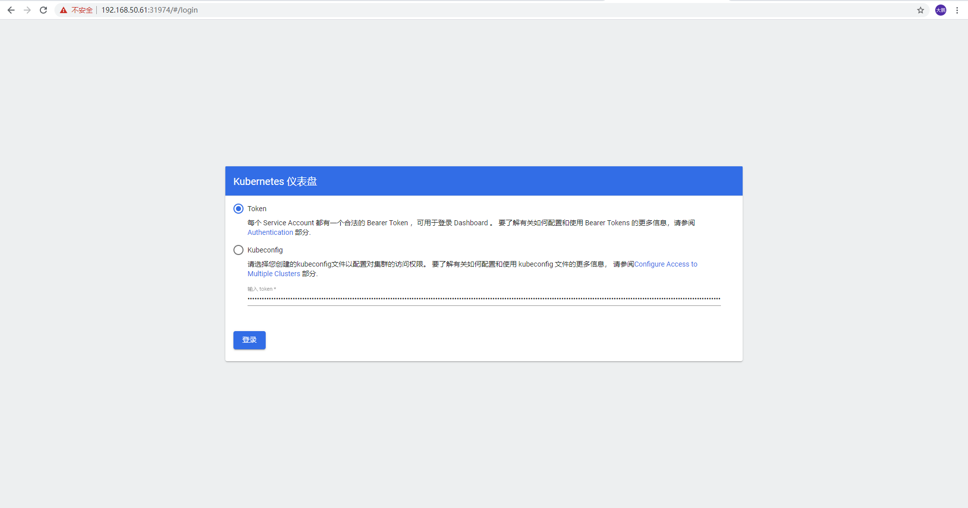Select the Token radio button
The image size is (968, 508).
[x=238, y=209]
